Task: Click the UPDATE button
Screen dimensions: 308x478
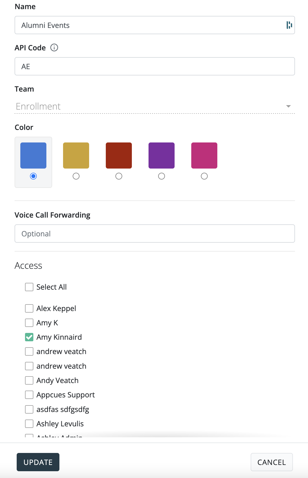Action: click(x=38, y=462)
